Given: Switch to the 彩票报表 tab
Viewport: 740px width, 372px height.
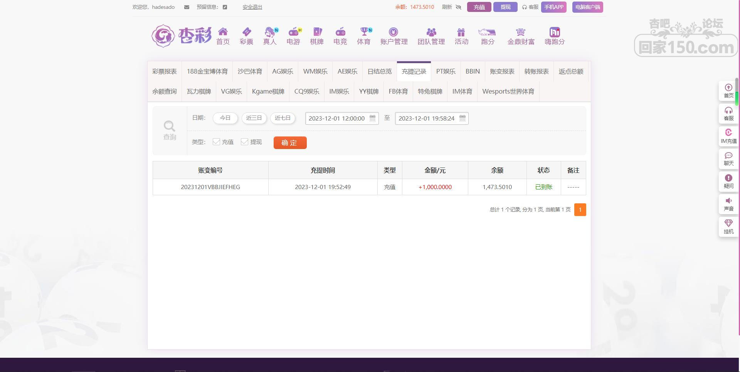Looking at the screenshot, I should click(164, 72).
